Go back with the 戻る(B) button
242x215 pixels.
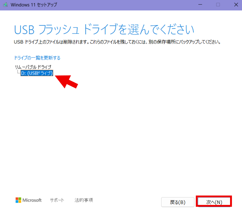pos(178,202)
